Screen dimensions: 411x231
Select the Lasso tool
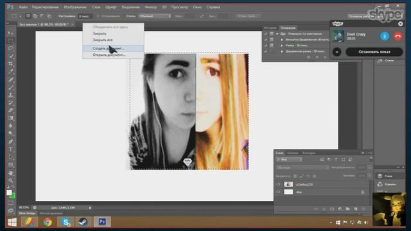pyautogui.click(x=11, y=49)
